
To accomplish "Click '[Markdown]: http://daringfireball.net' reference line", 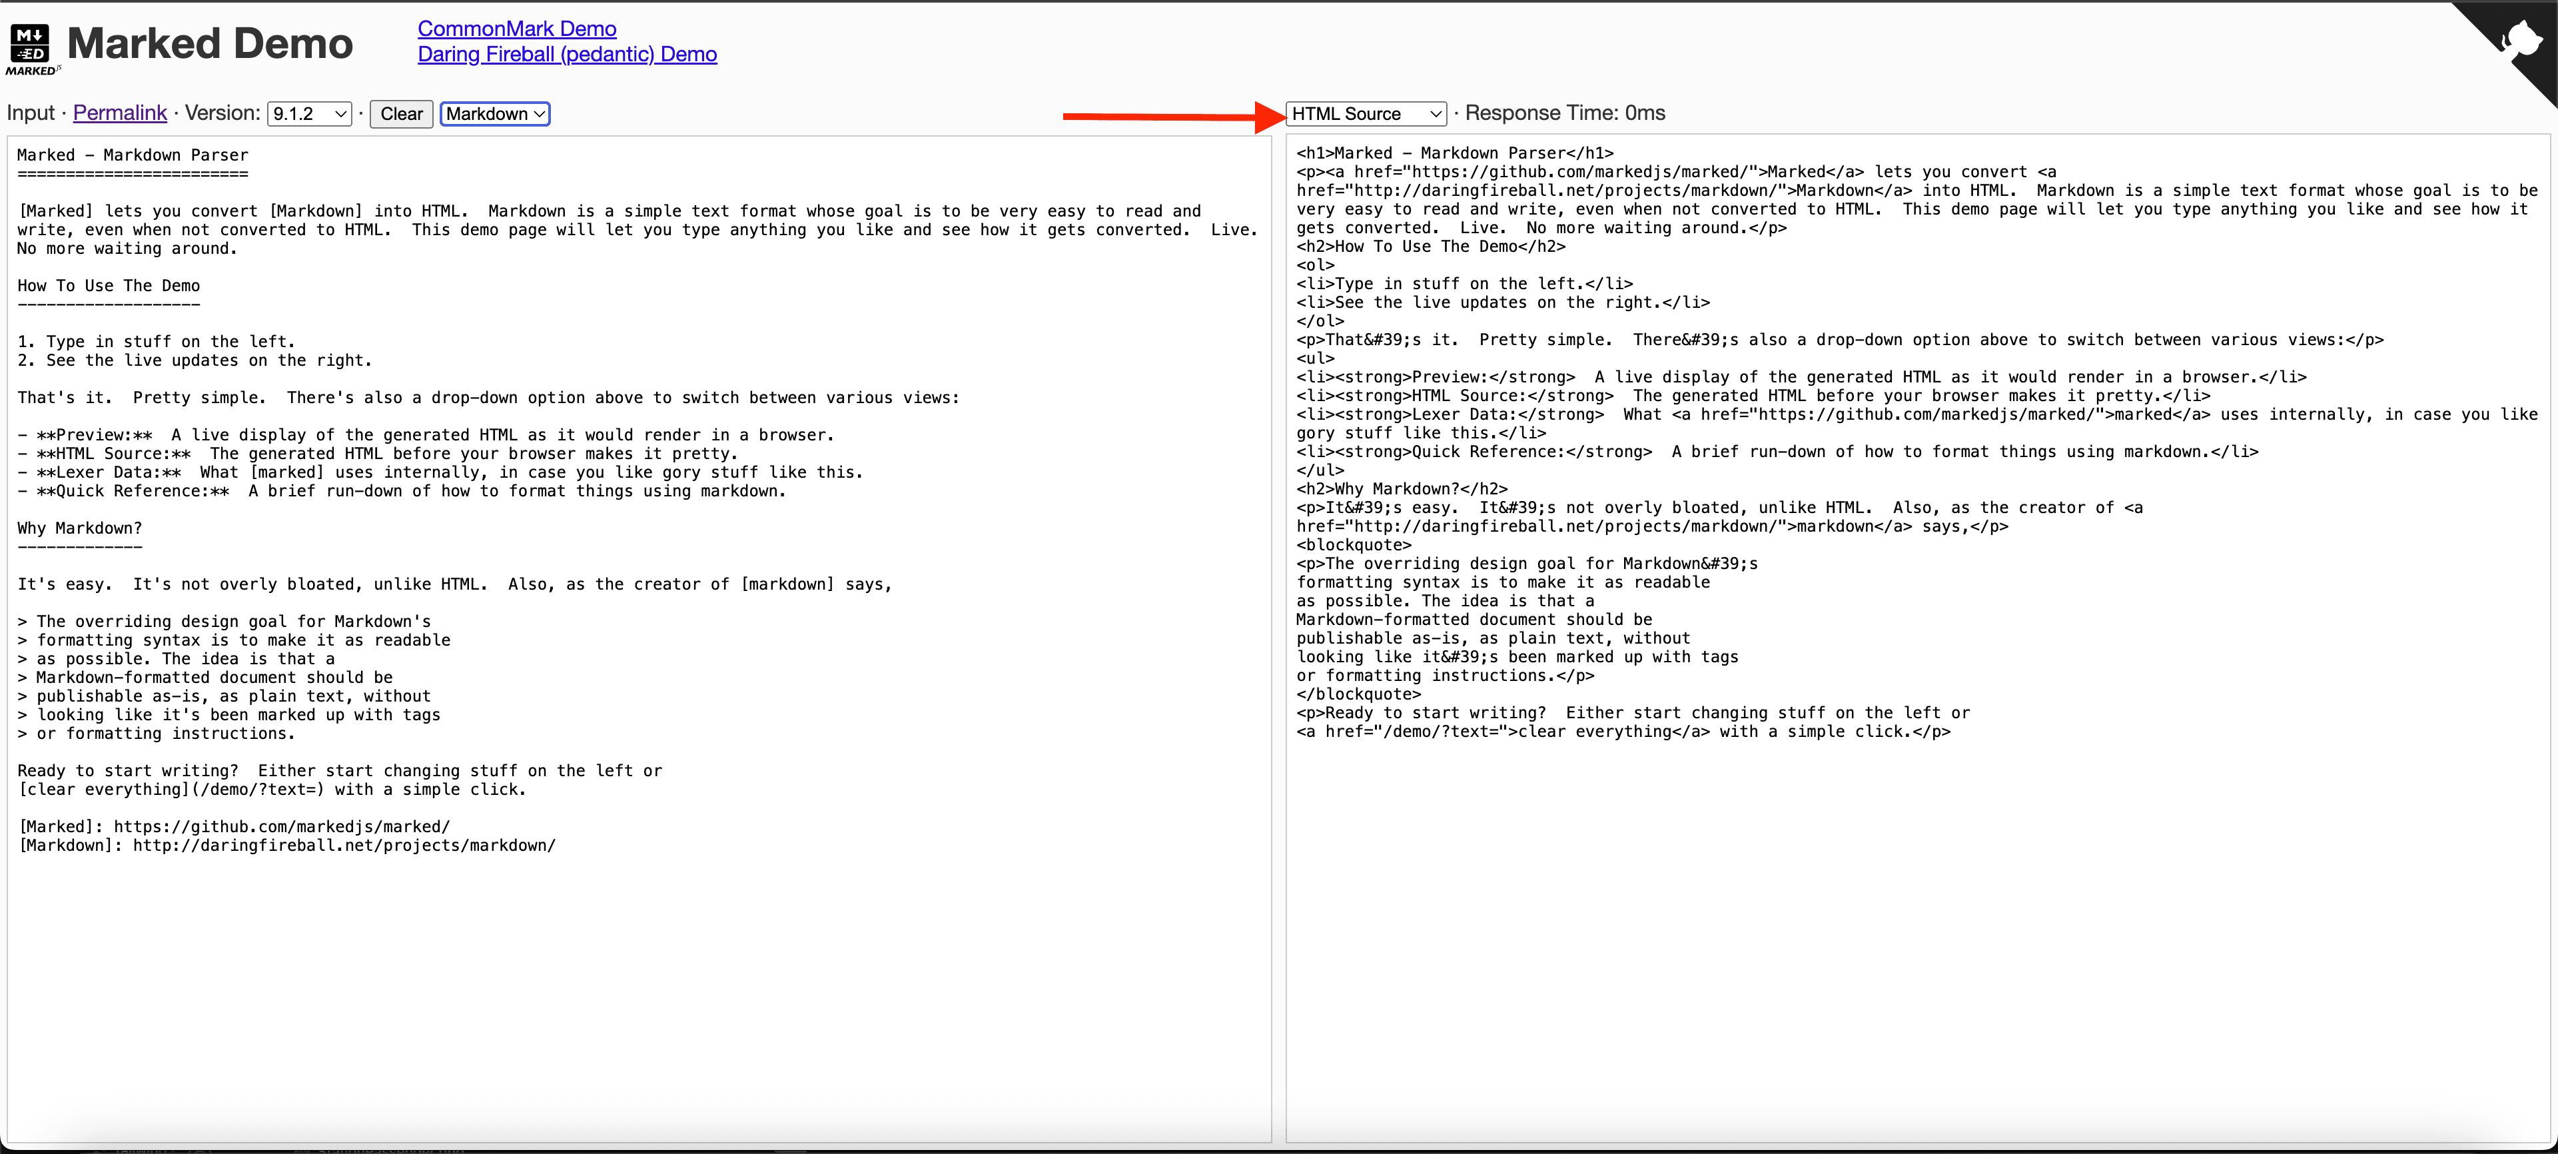I will 286,845.
